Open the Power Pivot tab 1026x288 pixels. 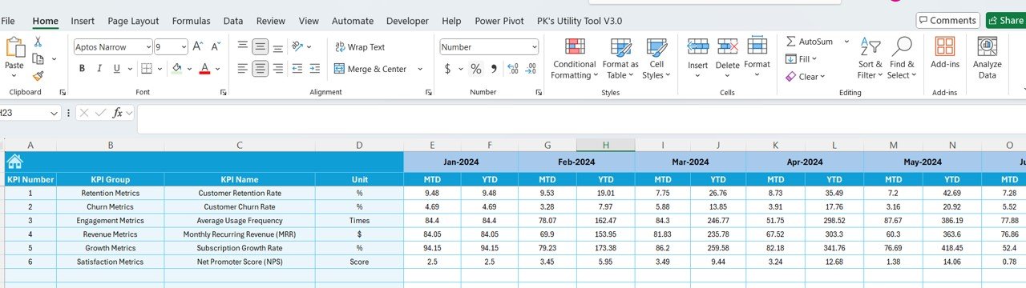pos(499,21)
